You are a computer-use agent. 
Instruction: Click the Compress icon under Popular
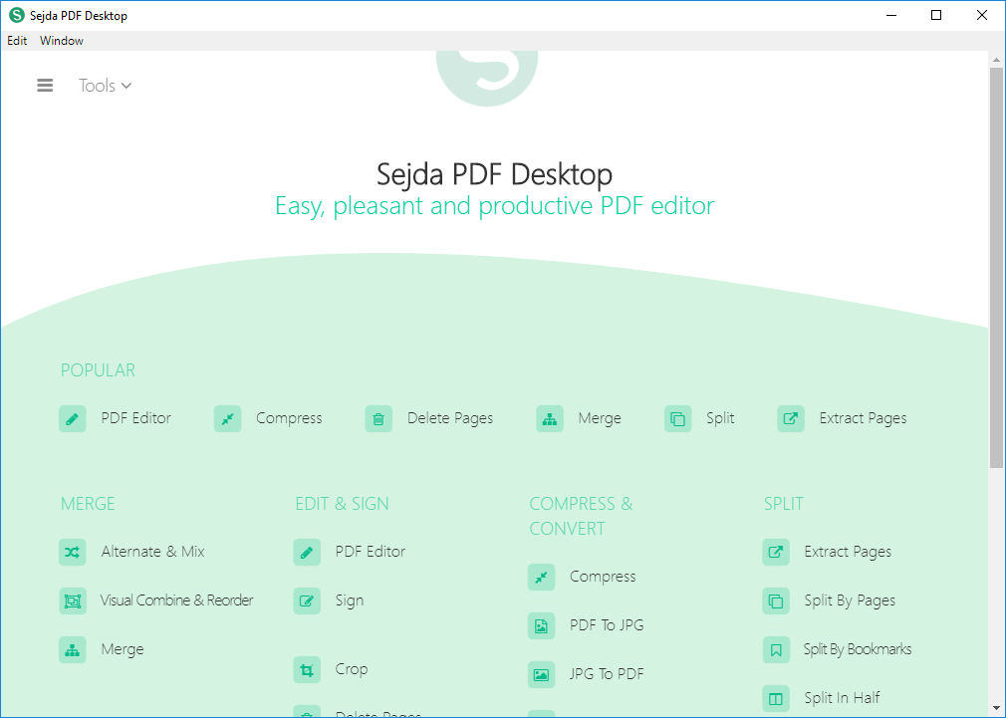(228, 419)
